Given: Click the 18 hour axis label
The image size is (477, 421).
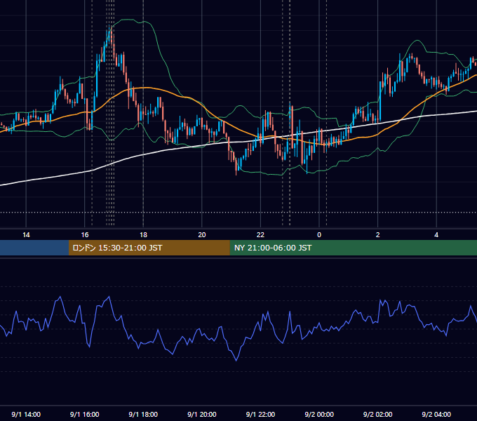Looking at the screenshot, I should tap(143, 235).
